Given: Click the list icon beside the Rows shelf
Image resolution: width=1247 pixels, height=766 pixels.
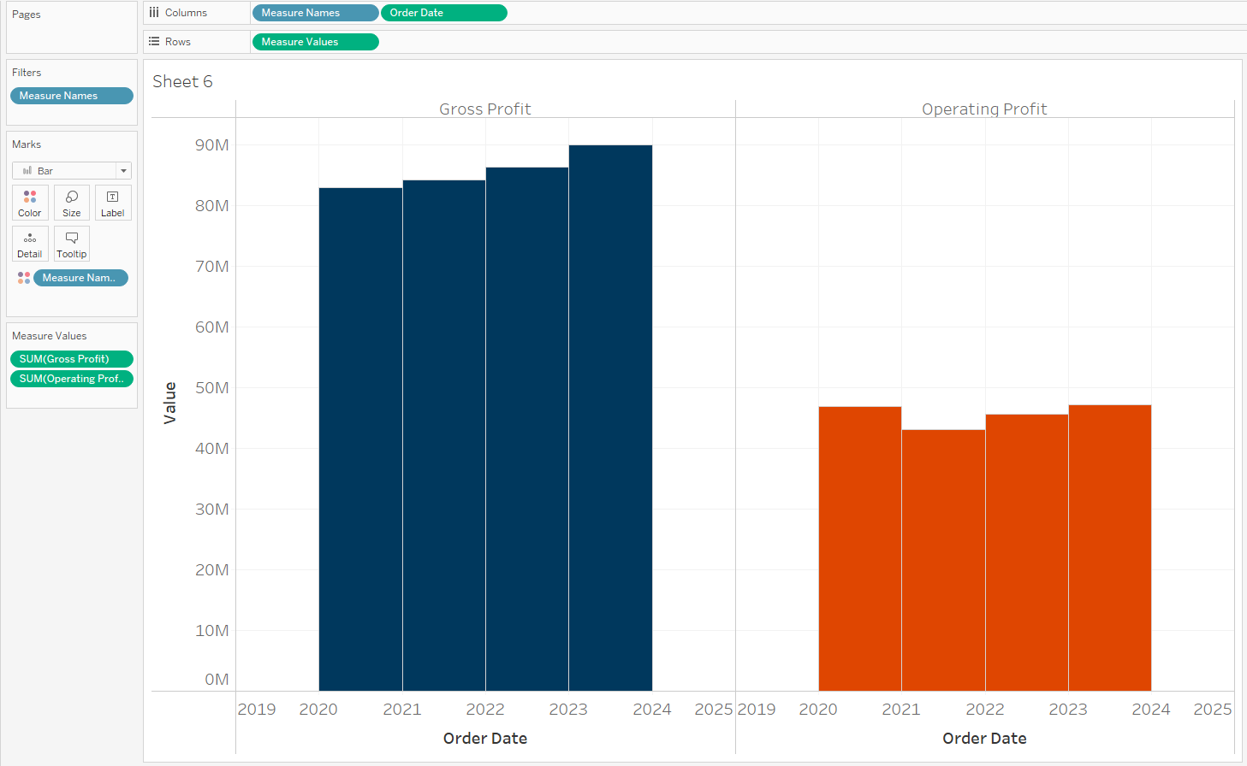Looking at the screenshot, I should [x=153, y=41].
